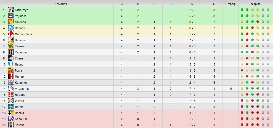Click Juventus first green form dot
This screenshot has height=128, width=273.
(242, 10)
